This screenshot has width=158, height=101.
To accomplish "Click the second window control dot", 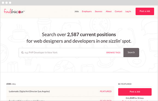I will tap(7, 3).
